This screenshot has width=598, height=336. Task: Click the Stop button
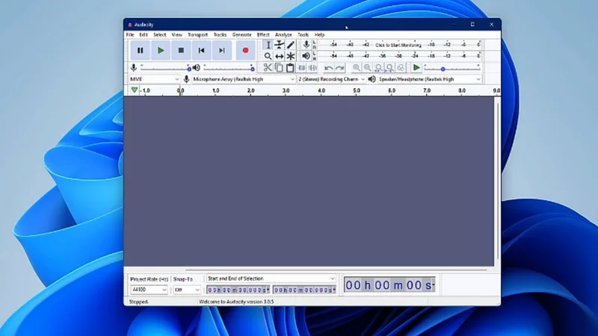point(181,50)
